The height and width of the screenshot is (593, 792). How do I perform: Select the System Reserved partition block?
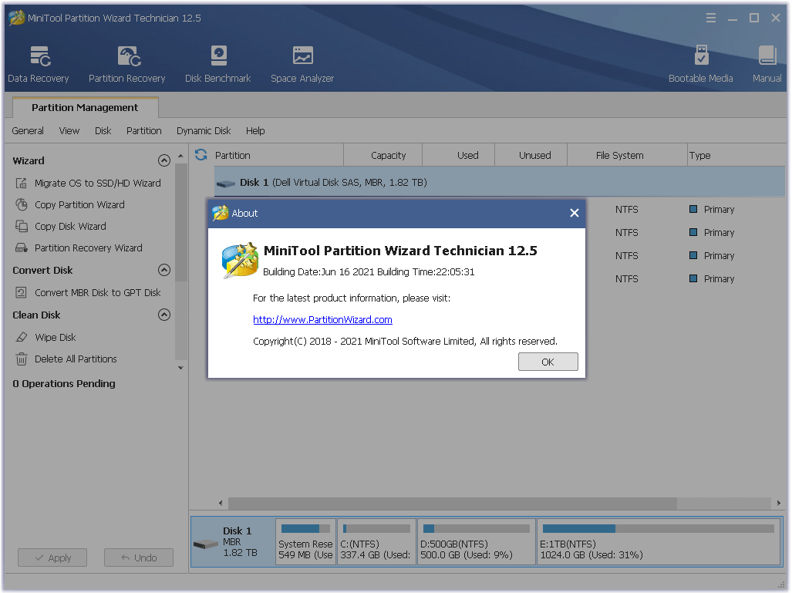[x=305, y=541]
